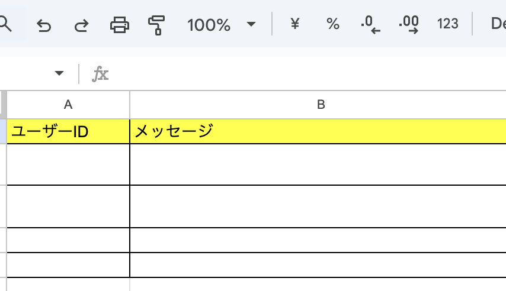Image resolution: width=506 pixels, height=291 pixels.
Task: Decrease decimal places
Action: [x=370, y=24]
